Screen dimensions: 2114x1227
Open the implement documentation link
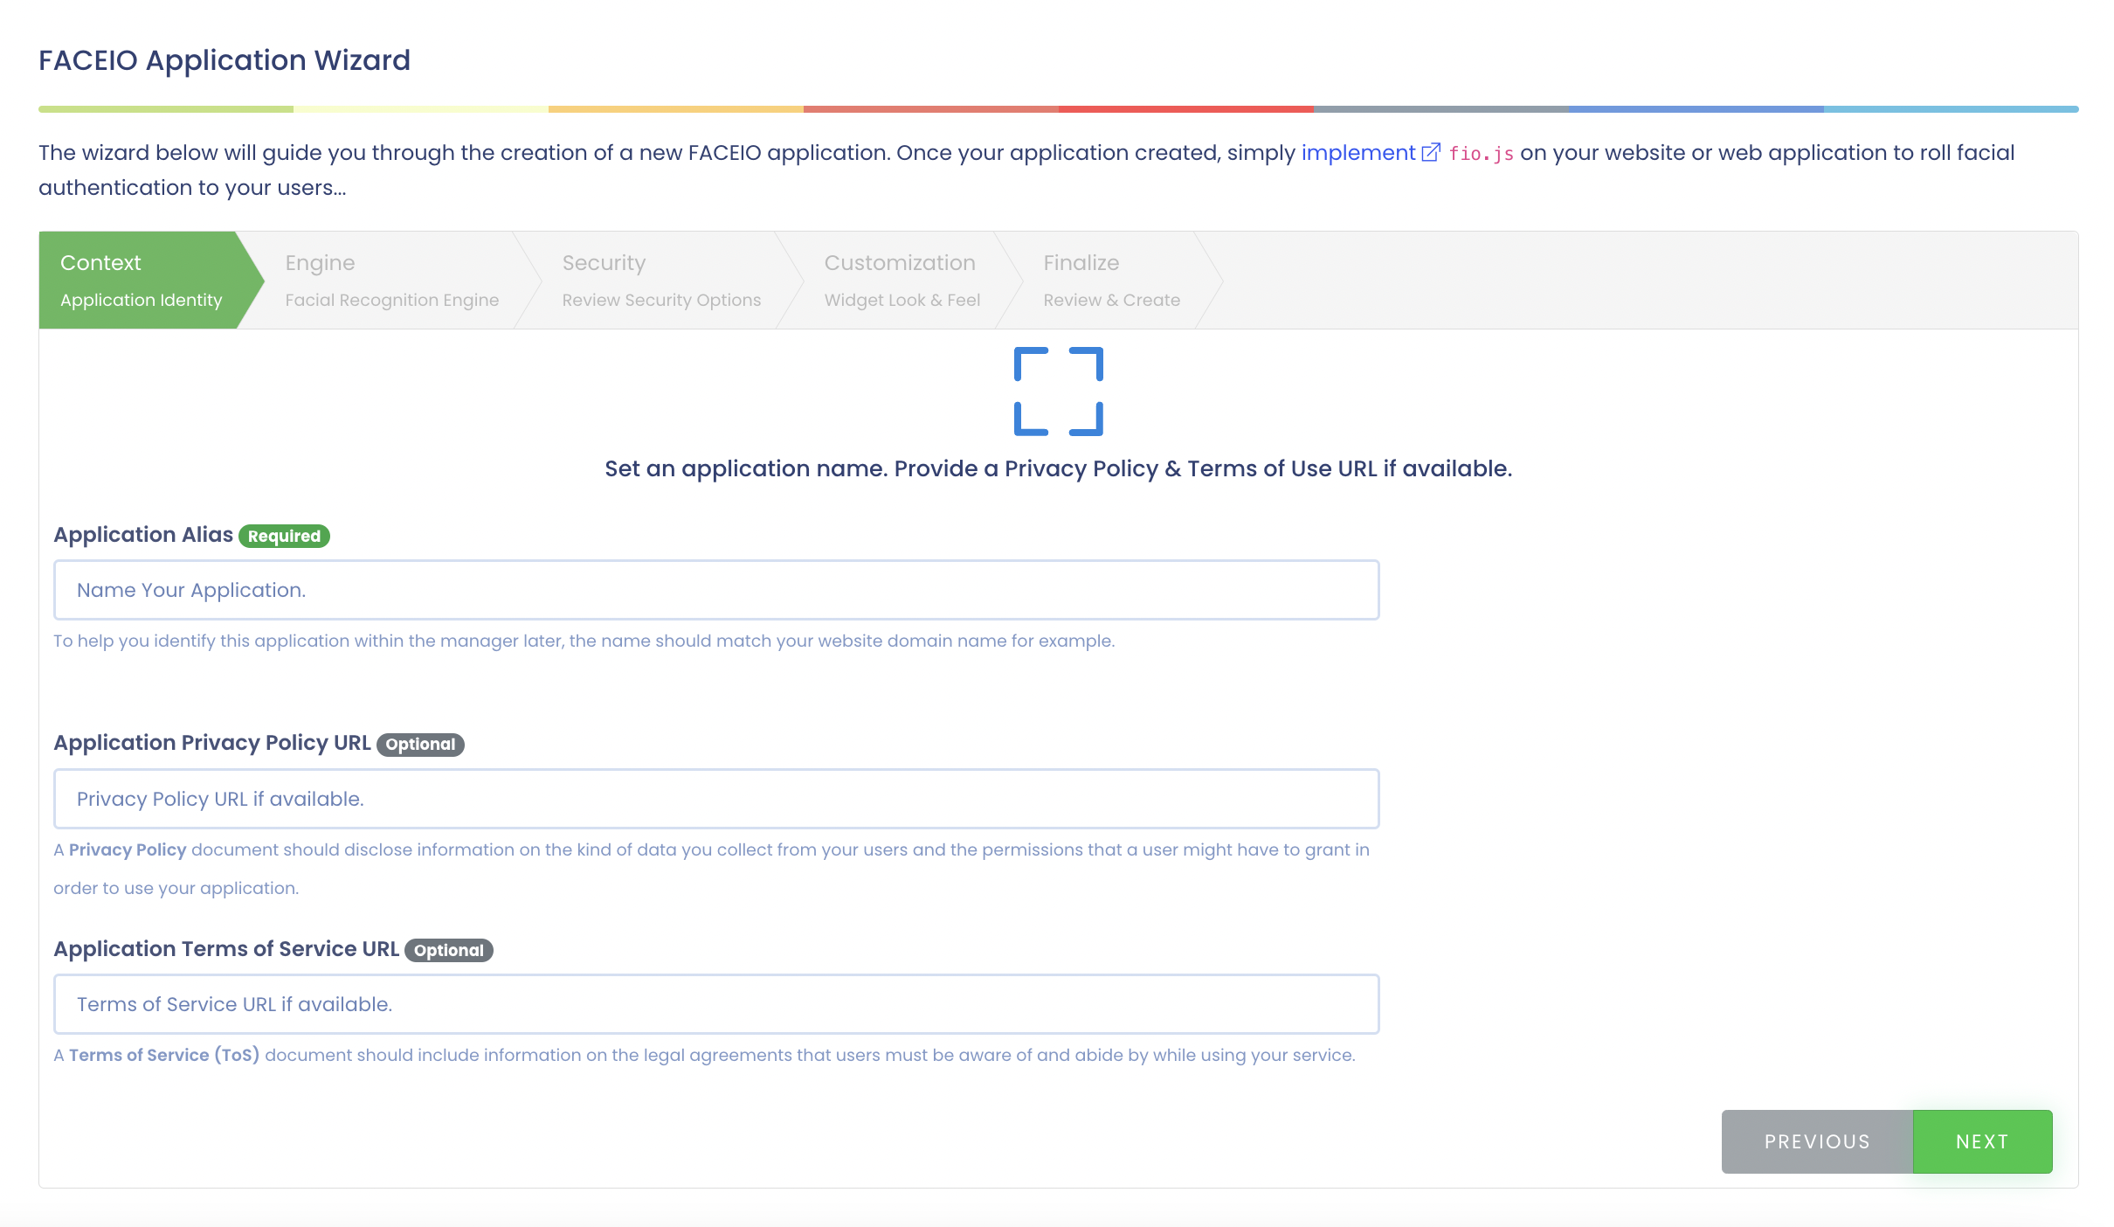tap(1358, 153)
